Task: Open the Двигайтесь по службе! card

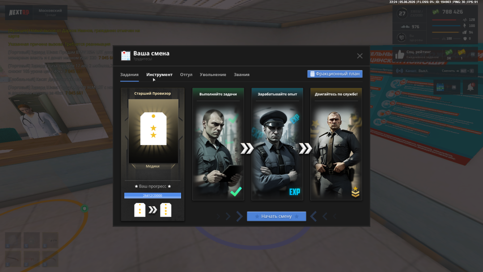Action: (x=336, y=144)
